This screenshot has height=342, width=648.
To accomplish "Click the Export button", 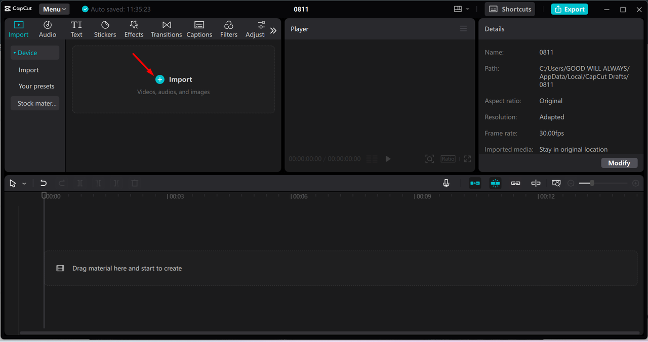I will (x=570, y=9).
